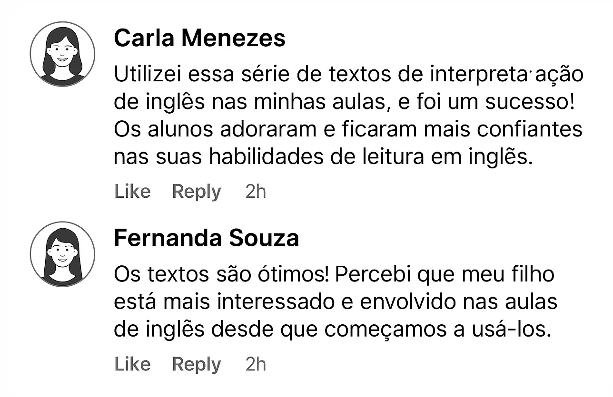Click the face illustration in Carla's avatar
Screen dimensions: 613x397
point(62,54)
